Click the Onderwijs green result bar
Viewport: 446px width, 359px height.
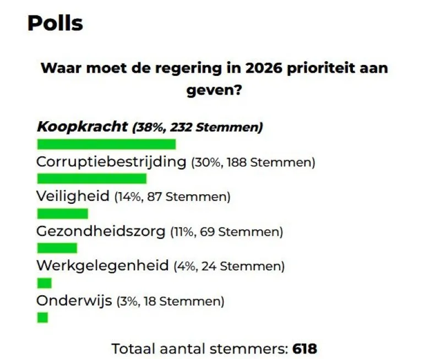click(42, 318)
